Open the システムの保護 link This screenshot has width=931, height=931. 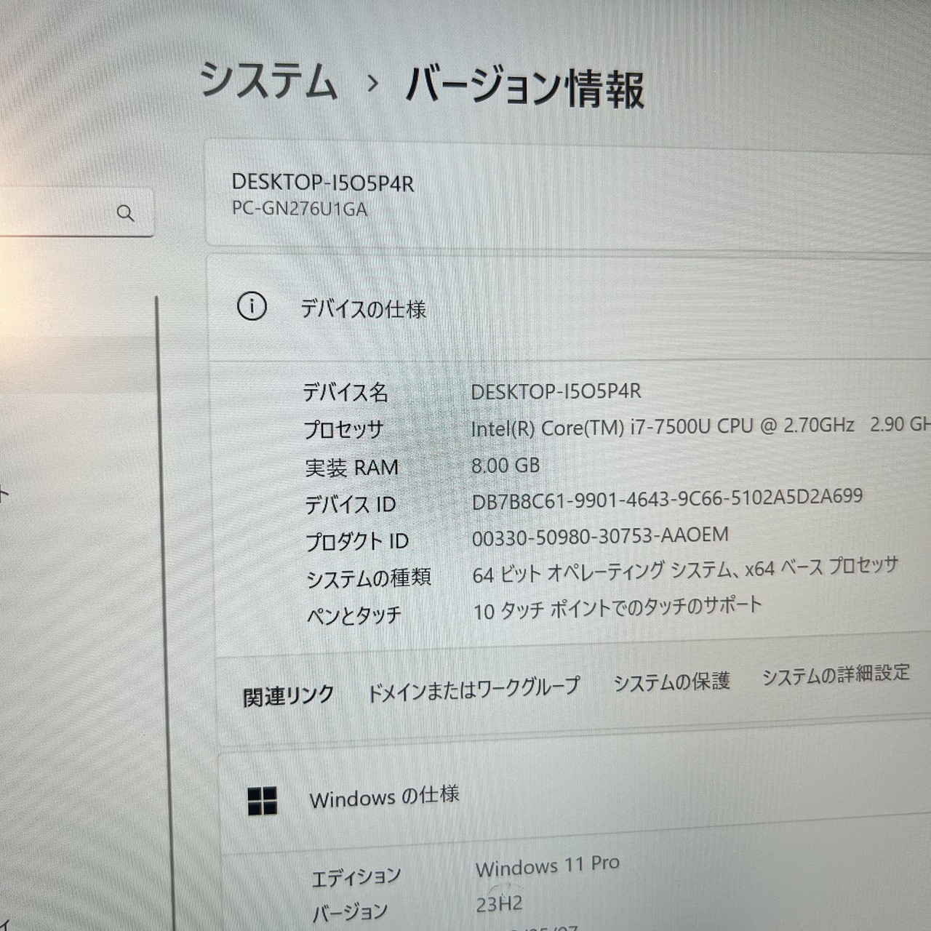[671, 682]
